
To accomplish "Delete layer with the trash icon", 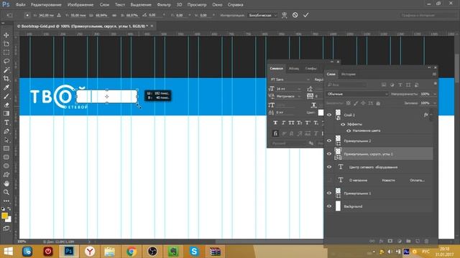I will tap(426, 241).
